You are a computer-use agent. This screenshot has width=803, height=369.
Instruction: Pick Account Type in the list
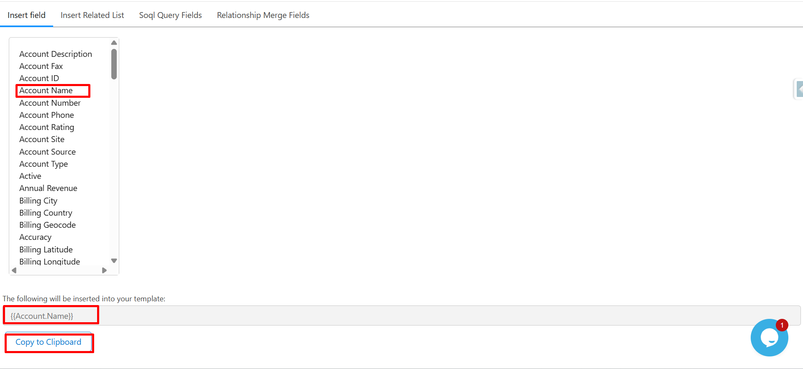click(44, 164)
